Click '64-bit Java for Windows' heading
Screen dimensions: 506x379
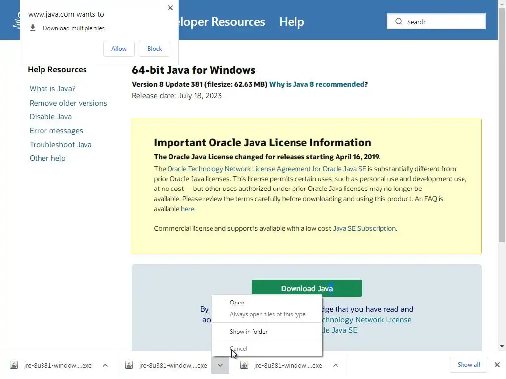point(194,70)
